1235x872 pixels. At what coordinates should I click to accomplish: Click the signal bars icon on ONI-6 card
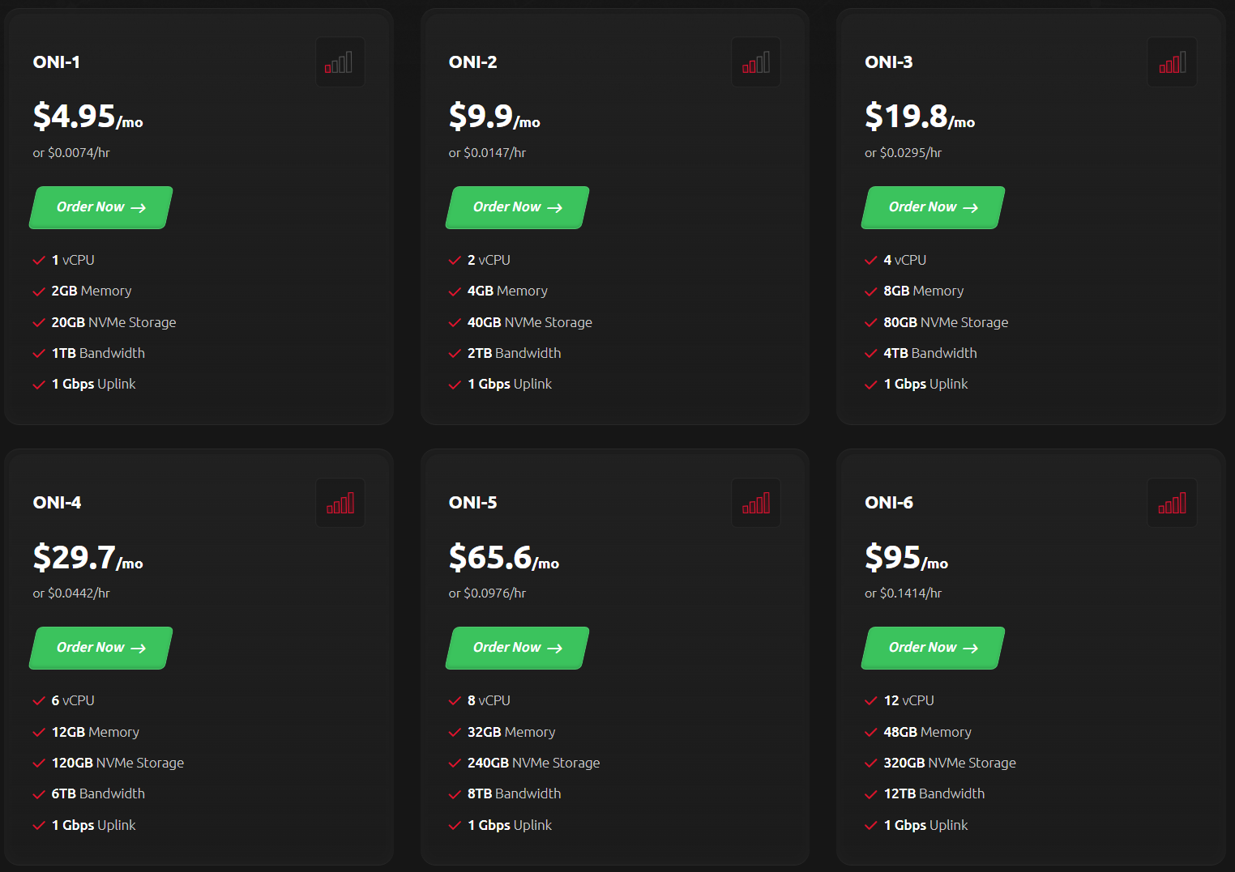pos(1172,503)
